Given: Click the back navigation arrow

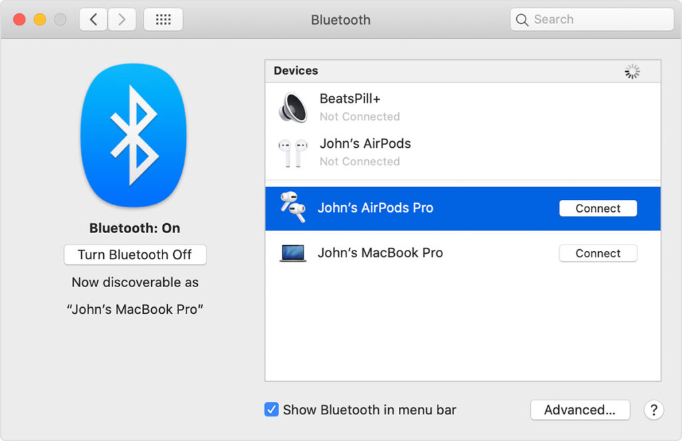Looking at the screenshot, I should (93, 19).
